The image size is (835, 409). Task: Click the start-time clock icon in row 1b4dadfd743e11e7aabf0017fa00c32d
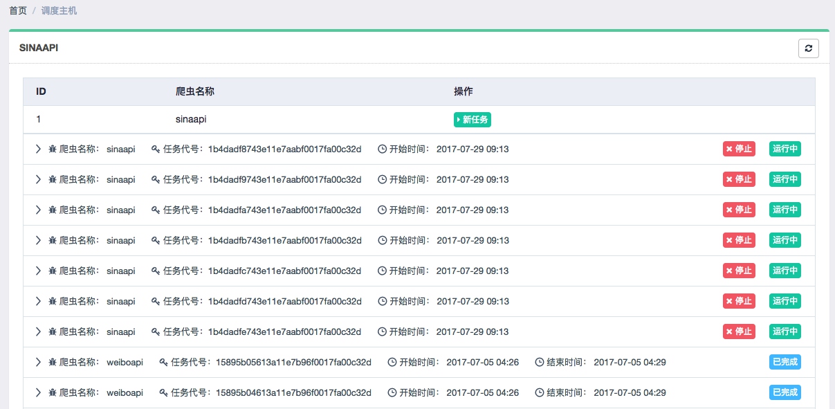point(382,301)
